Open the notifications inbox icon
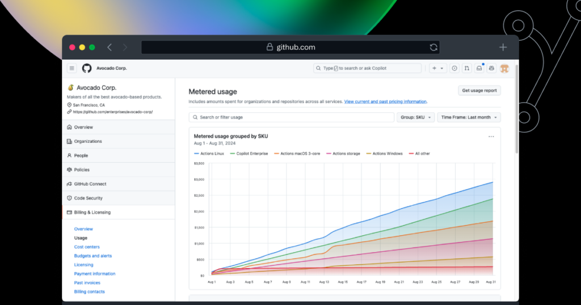The width and height of the screenshot is (581, 305). pyautogui.click(x=479, y=68)
